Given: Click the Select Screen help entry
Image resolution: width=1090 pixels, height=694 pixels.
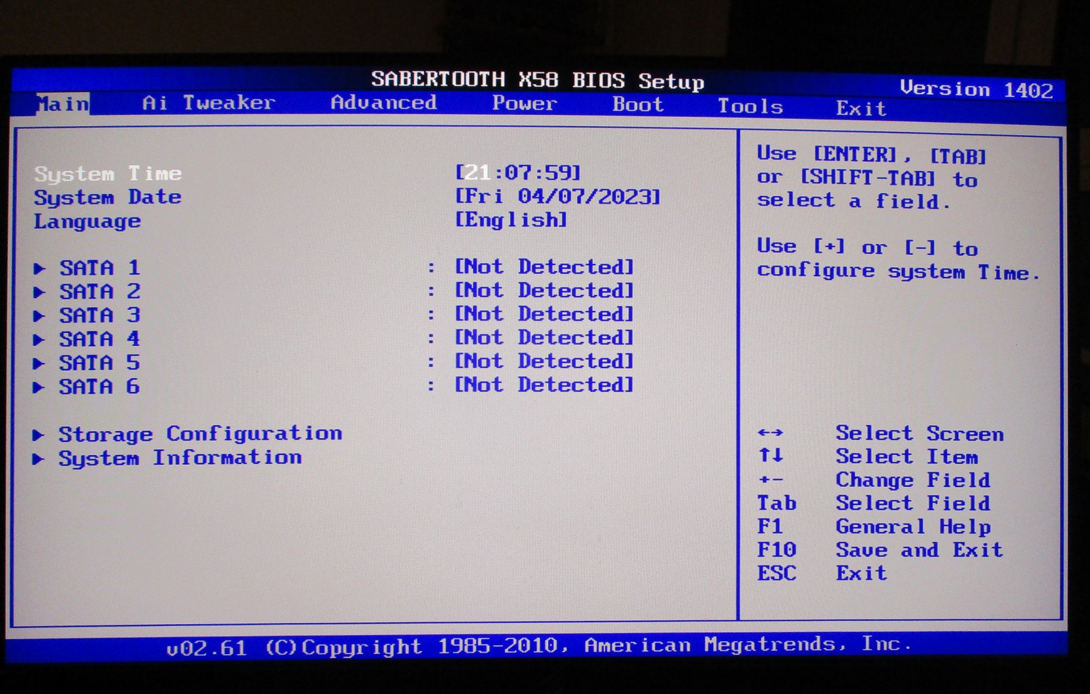Looking at the screenshot, I should pos(920,434).
